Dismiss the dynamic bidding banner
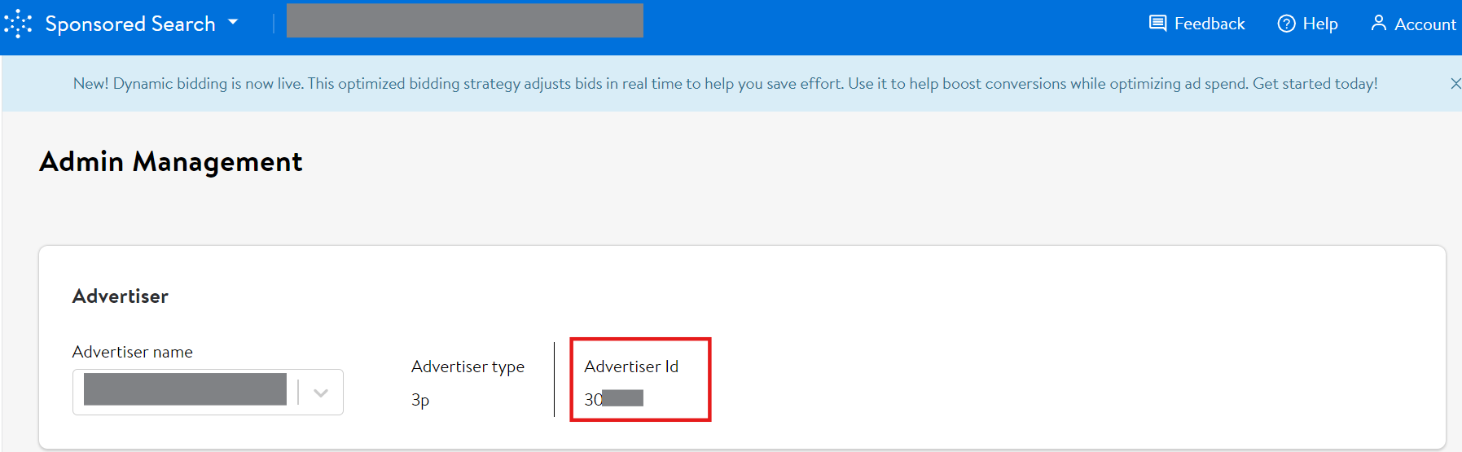Viewport: 1462px width, 452px height. [x=1455, y=83]
